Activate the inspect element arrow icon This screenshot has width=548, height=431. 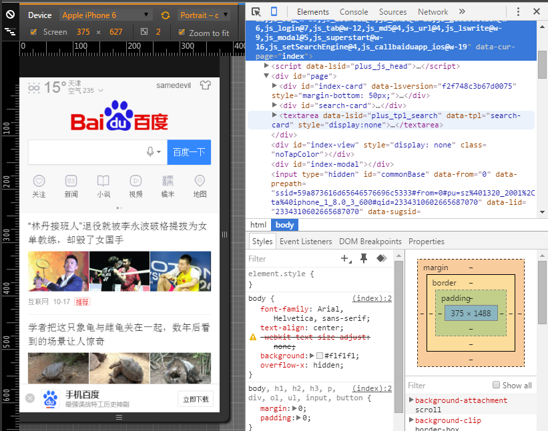[256, 12]
